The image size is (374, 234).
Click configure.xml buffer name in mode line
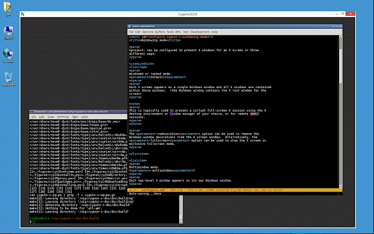(x=153, y=190)
